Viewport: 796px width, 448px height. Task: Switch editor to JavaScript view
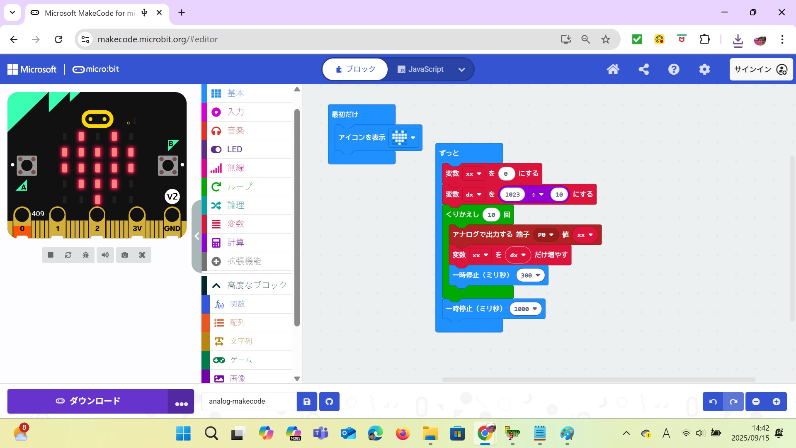[x=420, y=69]
